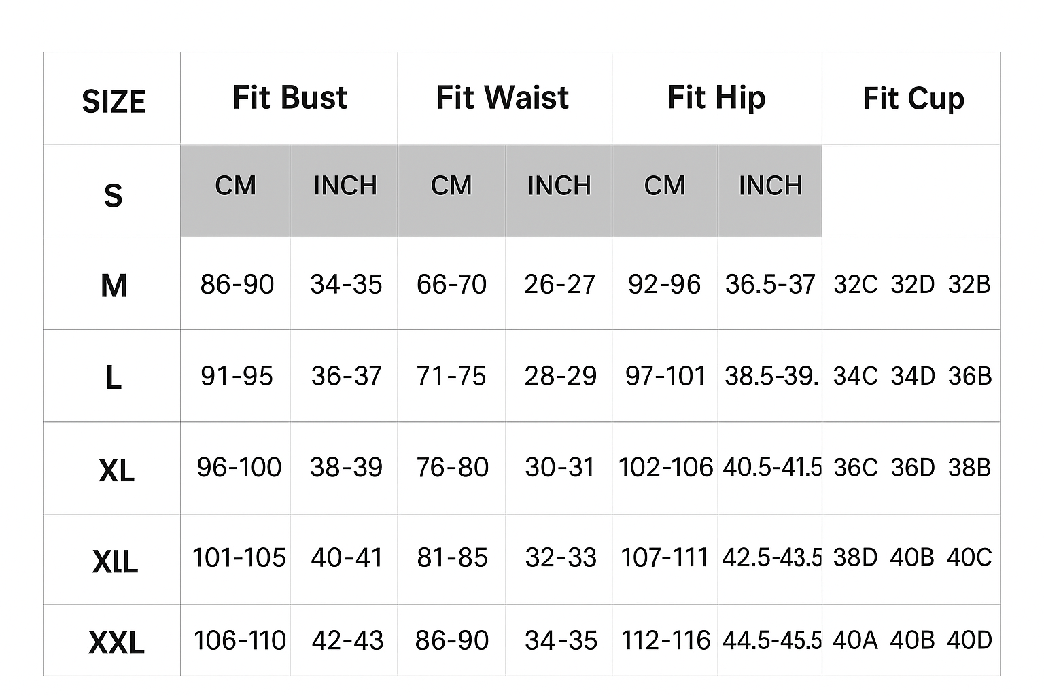Click the 36.5-37 hip inch cell
Screen dimensions: 1044x696
tap(770, 283)
